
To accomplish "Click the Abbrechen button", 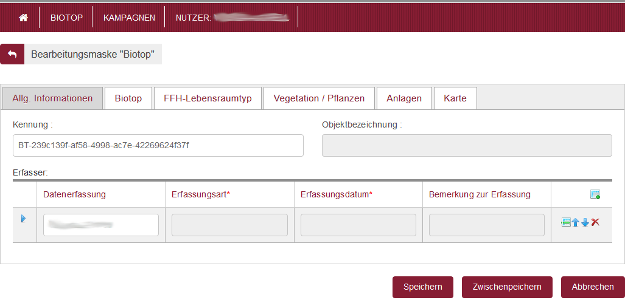I will point(593,287).
